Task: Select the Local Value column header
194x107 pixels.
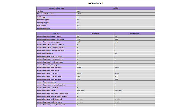Action: (x=95, y=33)
